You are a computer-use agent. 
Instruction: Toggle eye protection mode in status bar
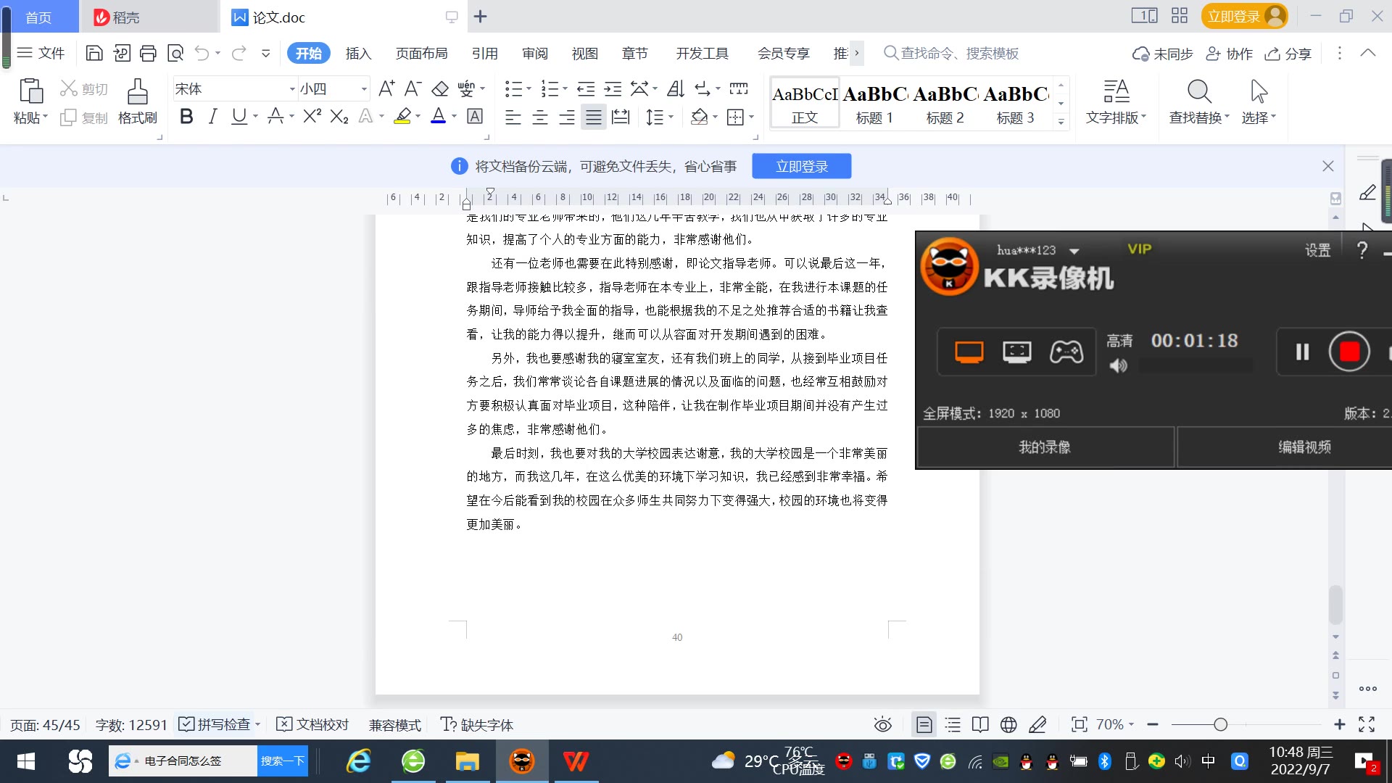pyautogui.click(x=882, y=724)
